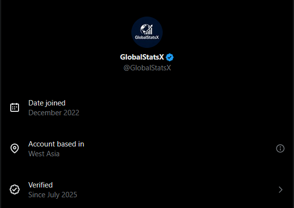Click the GlobalStatsX display name
Screen dimensions: 294x208
click(x=142, y=57)
